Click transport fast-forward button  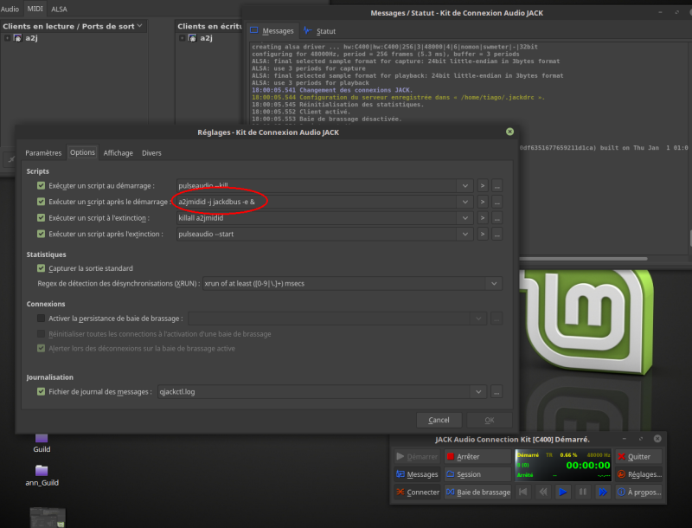pyautogui.click(x=602, y=492)
